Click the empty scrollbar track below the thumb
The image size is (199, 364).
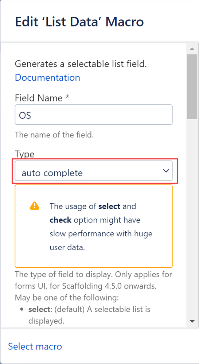coord(192,218)
